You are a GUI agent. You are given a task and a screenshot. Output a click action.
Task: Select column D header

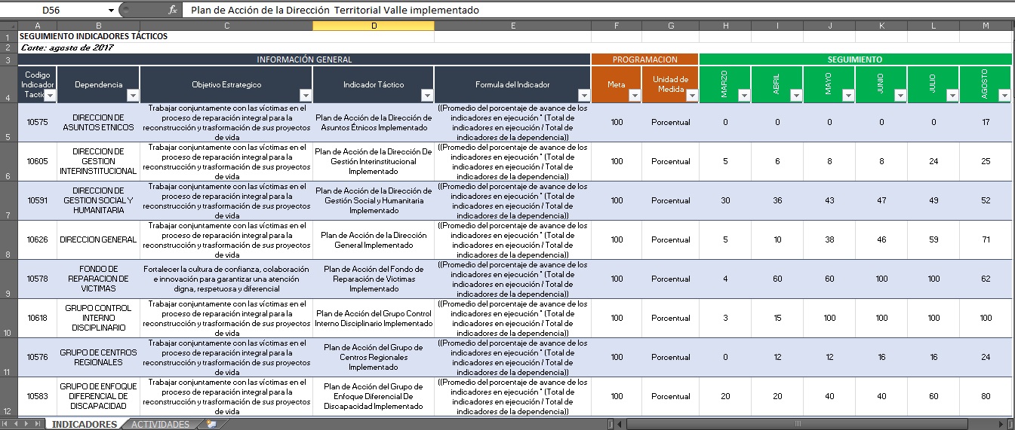(373, 26)
